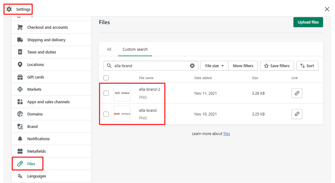
Task: Click the Gift cards icon
Action: [x=20, y=77]
